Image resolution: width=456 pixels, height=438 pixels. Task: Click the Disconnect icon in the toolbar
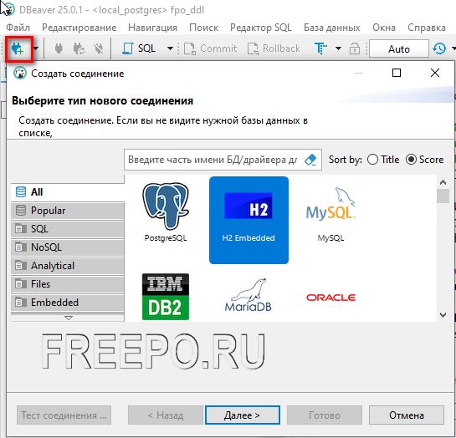point(99,48)
